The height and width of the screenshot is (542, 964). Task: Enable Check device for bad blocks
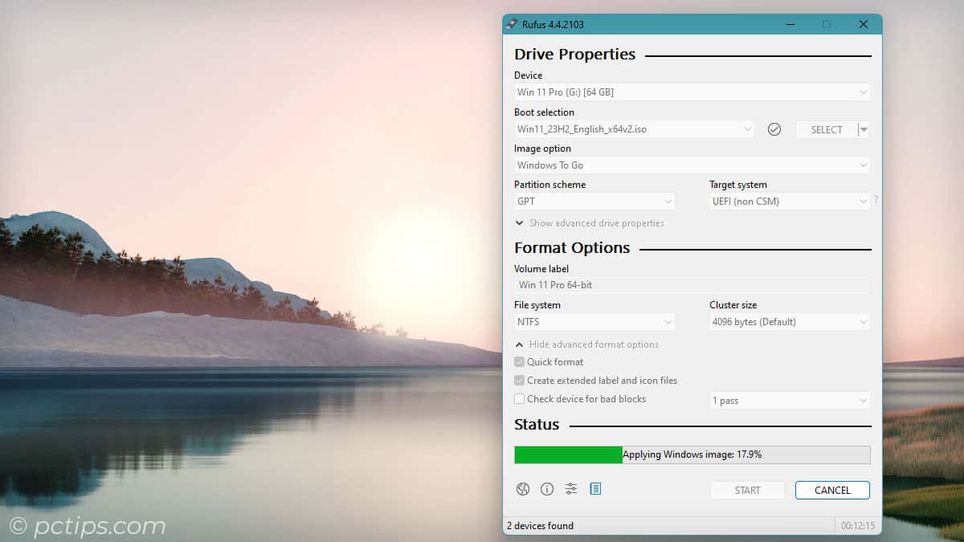tap(519, 398)
